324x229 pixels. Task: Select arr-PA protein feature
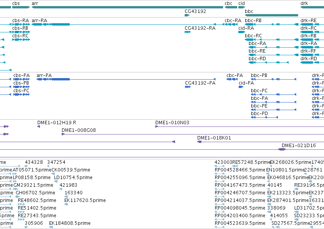126,79
